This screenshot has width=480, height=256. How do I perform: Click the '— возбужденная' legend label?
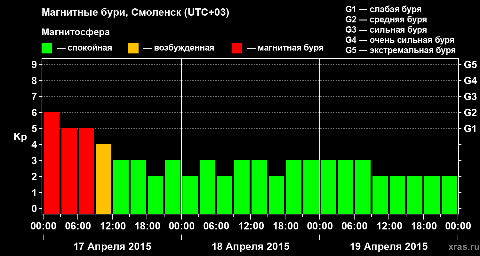pos(179,48)
